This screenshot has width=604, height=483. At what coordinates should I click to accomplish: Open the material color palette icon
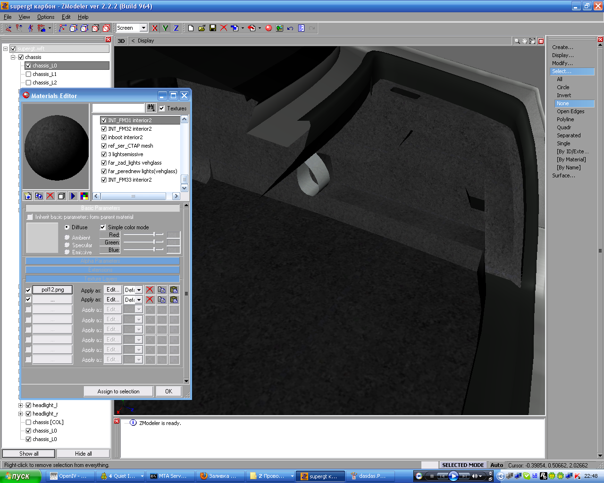click(84, 196)
